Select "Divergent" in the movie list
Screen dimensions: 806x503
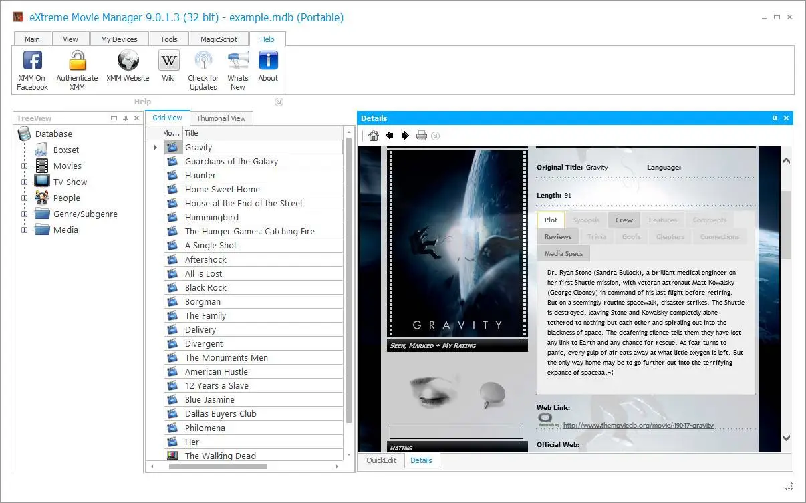[254, 343]
